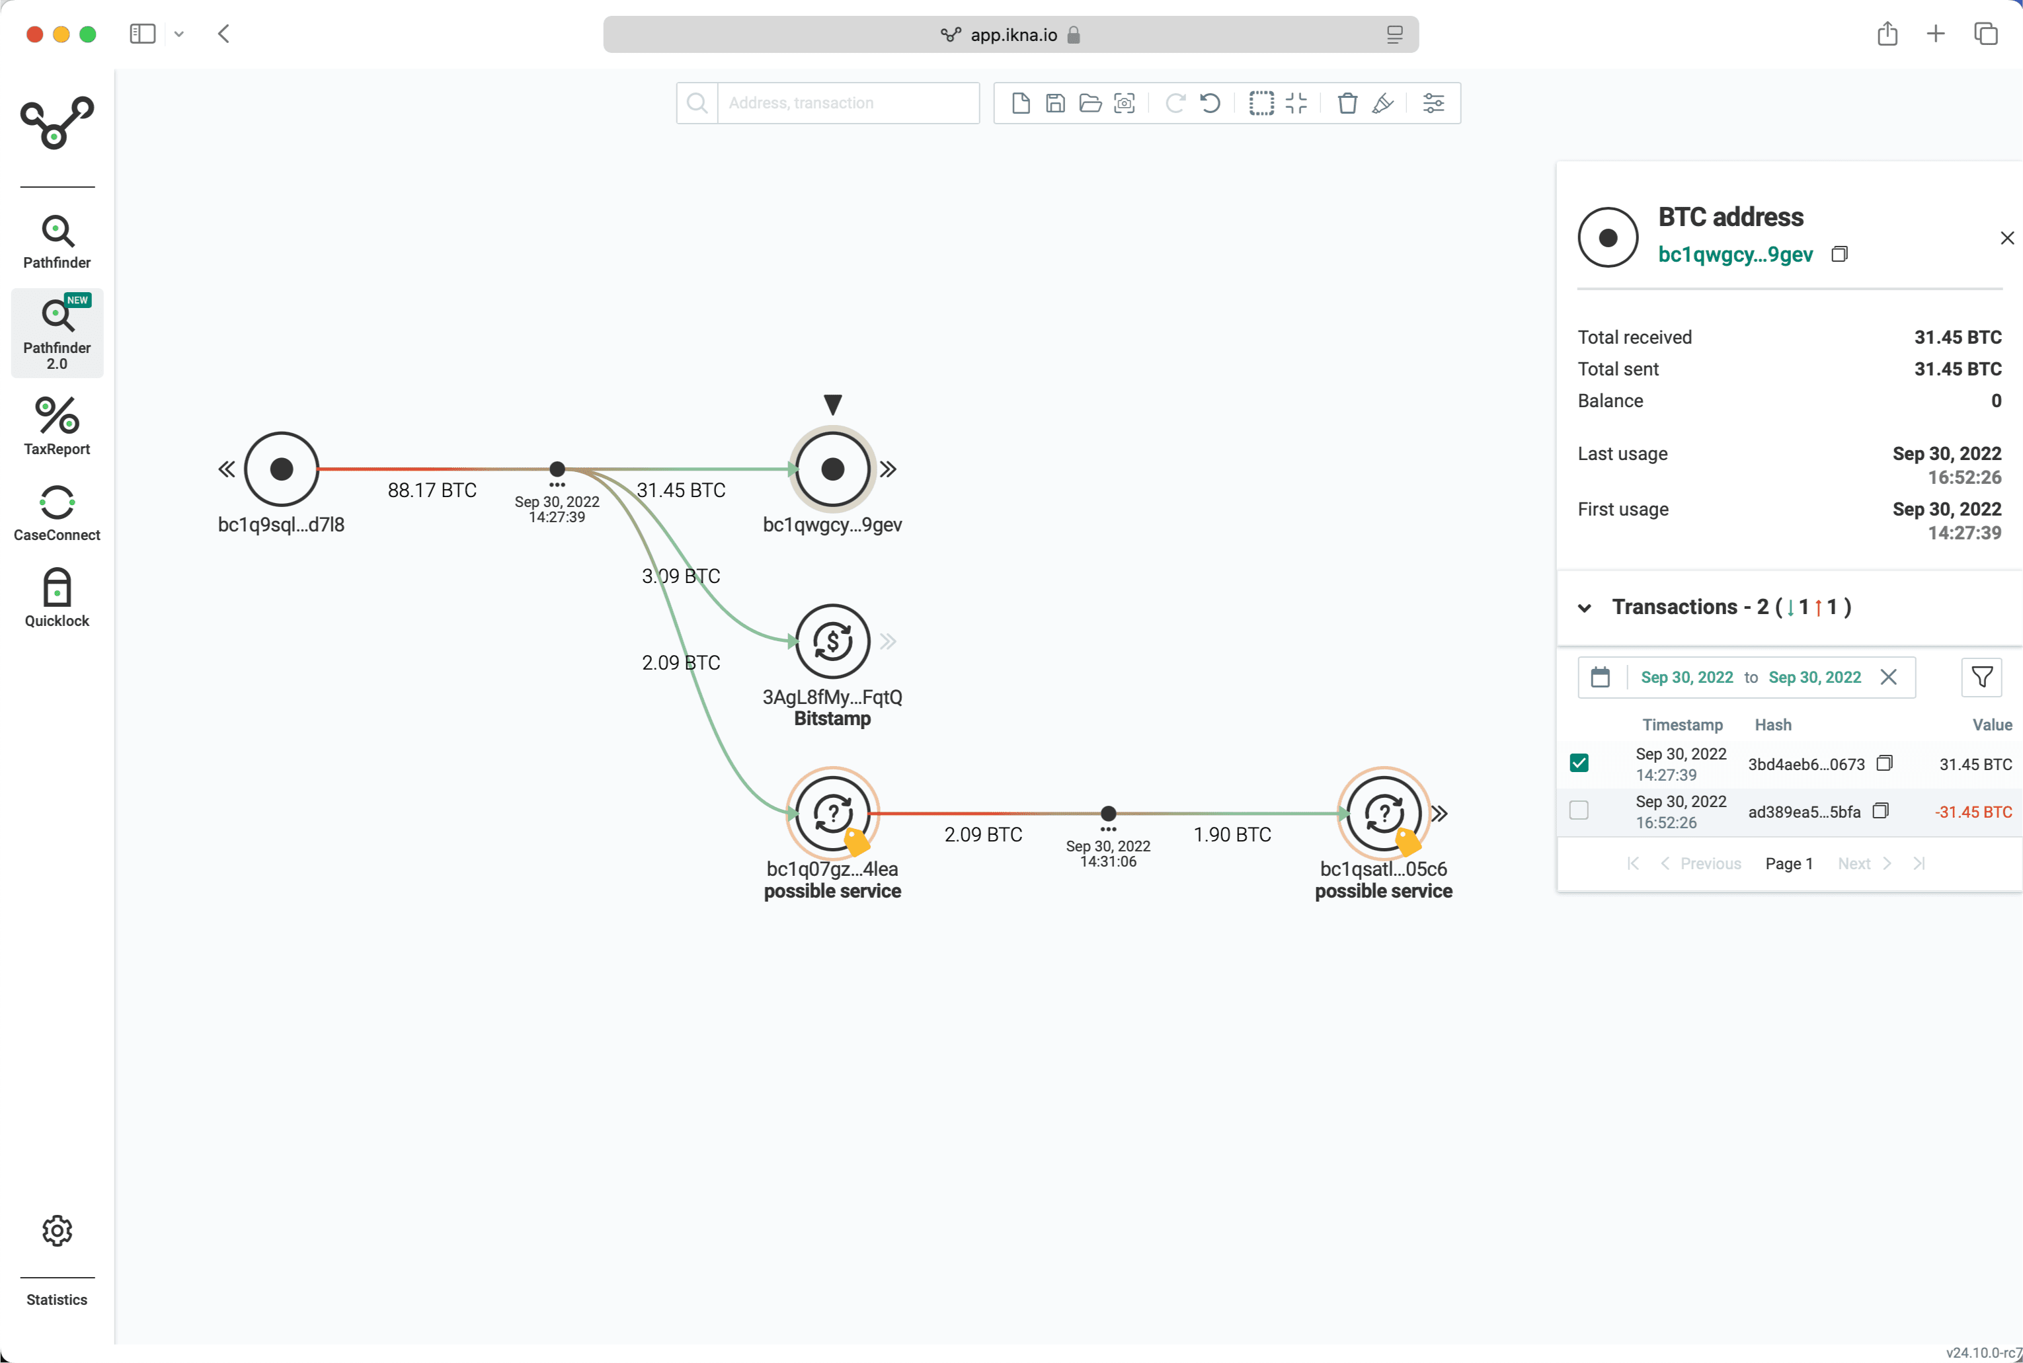
Task: Click the undo arrow in toolbar
Action: (x=1209, y=103)
